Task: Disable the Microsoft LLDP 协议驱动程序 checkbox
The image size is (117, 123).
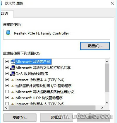Action: (x=7, y=98)
